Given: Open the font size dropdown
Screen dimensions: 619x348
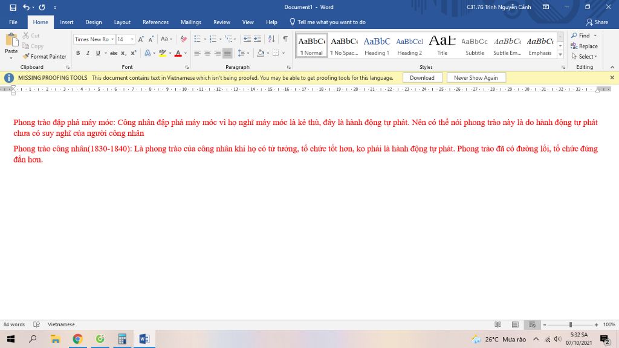Looking at the screenshot, I should tap(132, 39).
